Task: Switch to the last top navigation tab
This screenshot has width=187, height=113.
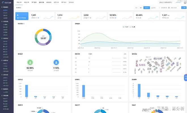Action: click(71, 2)
